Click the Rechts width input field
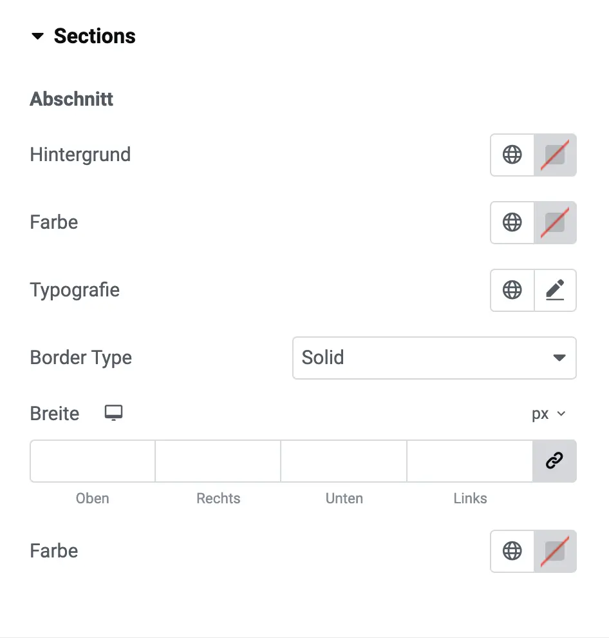 pos(218,461)
